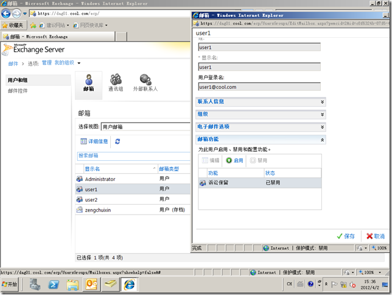
Task: Click the PowerShell icon in the taskbar
Action: (x=54, y=285)
